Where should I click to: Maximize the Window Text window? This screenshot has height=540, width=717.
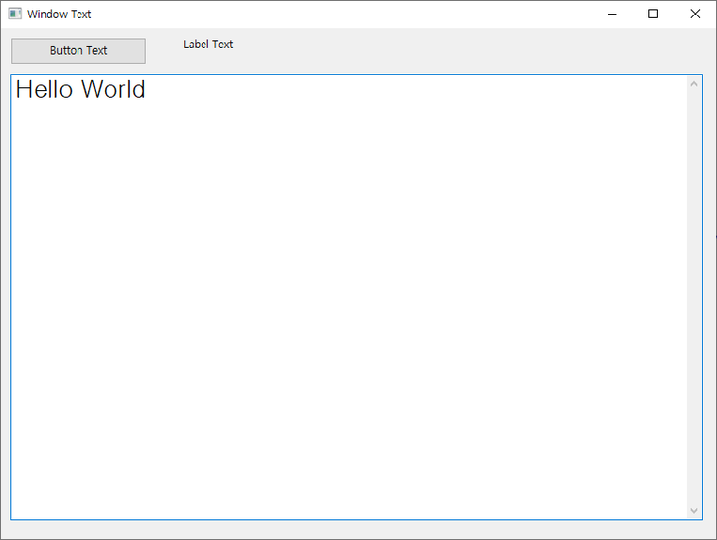(653, 15)
